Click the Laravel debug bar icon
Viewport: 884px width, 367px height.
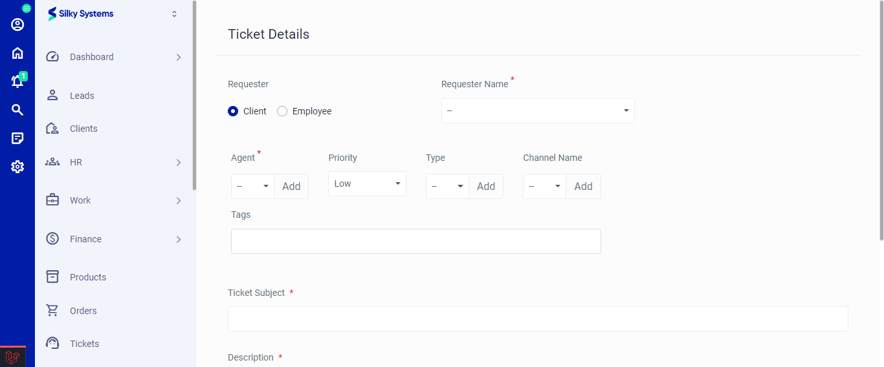(12, 357)
